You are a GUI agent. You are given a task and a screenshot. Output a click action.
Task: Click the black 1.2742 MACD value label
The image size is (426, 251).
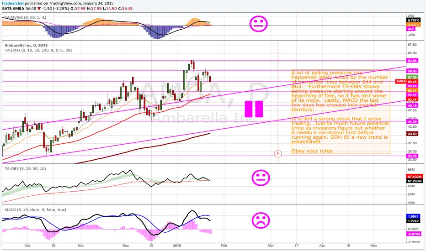[413, 221]
